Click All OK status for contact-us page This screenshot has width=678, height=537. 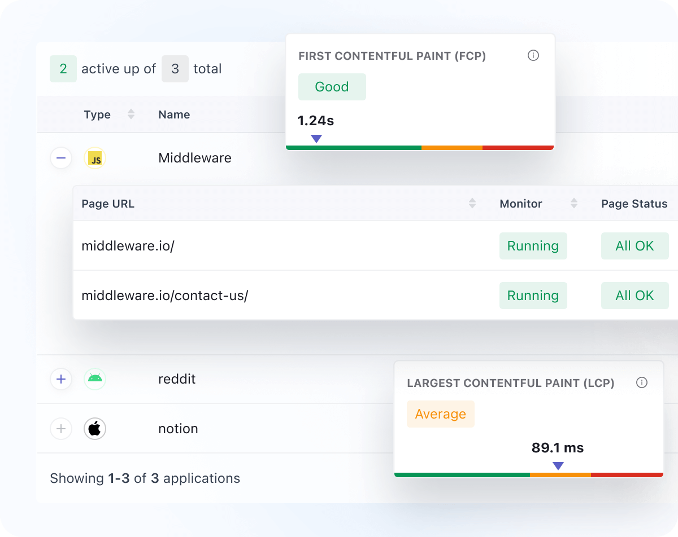(x=634, y=296)
